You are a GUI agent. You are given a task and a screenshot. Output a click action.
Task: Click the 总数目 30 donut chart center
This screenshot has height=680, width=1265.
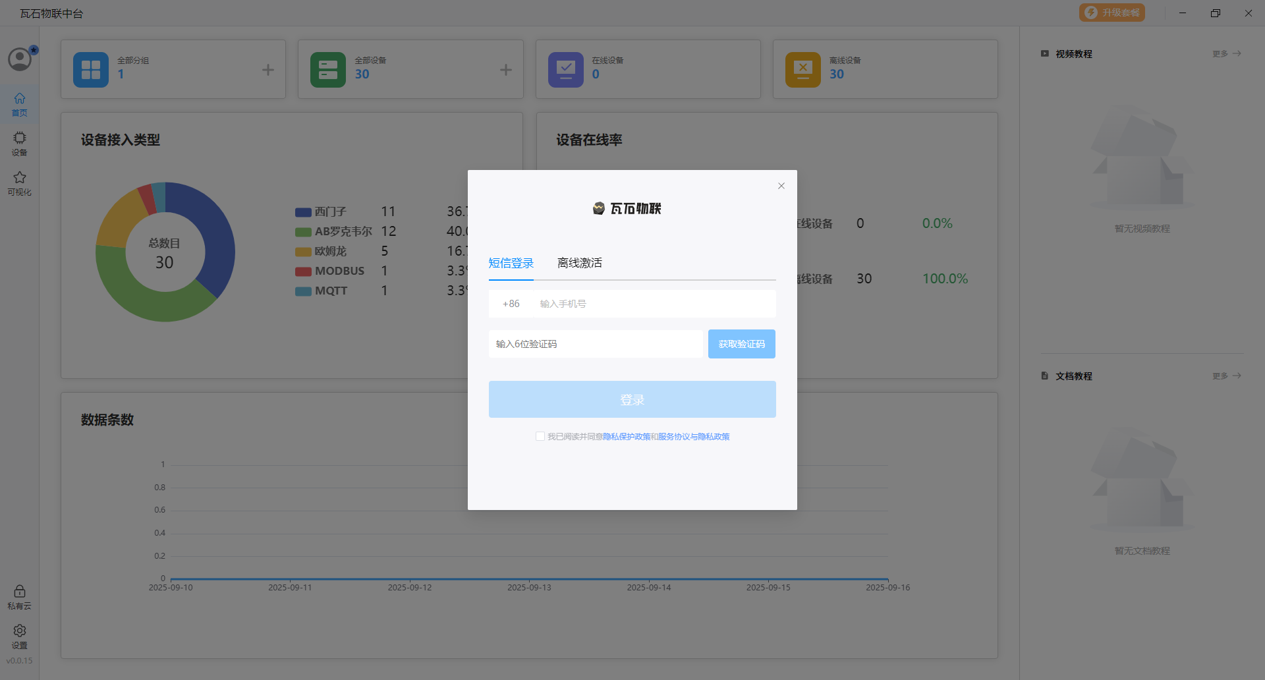[165, 254]
